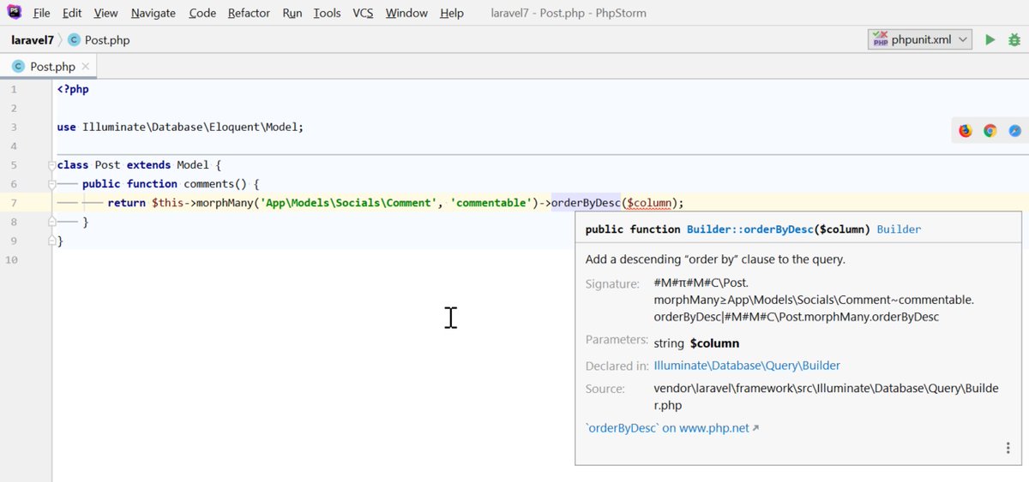Open file in Safari browser icon

[x=1014, y=131]
